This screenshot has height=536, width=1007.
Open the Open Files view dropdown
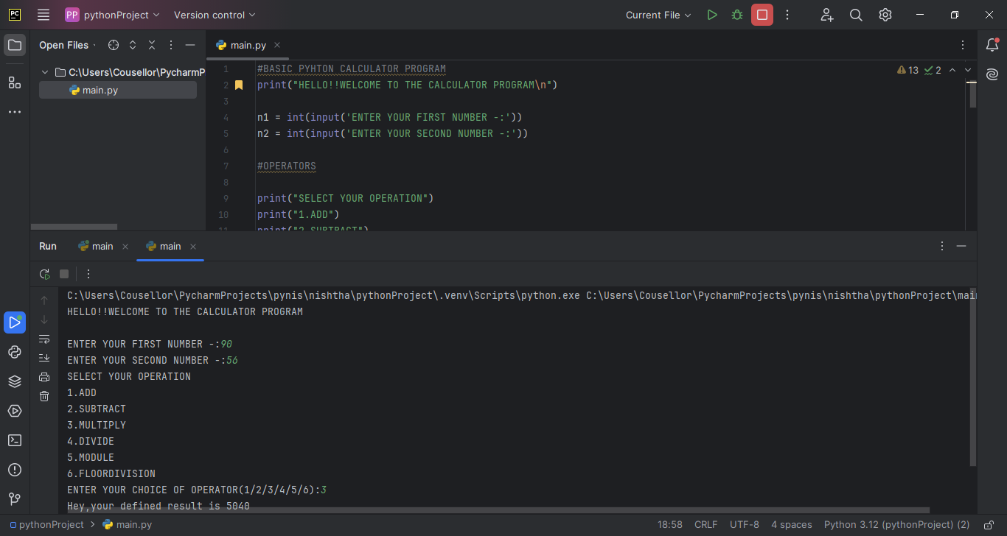[68, 45]
